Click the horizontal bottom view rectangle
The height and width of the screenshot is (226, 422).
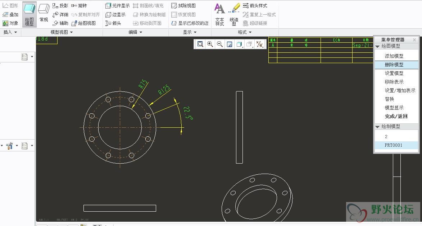[x=120, y=208]
